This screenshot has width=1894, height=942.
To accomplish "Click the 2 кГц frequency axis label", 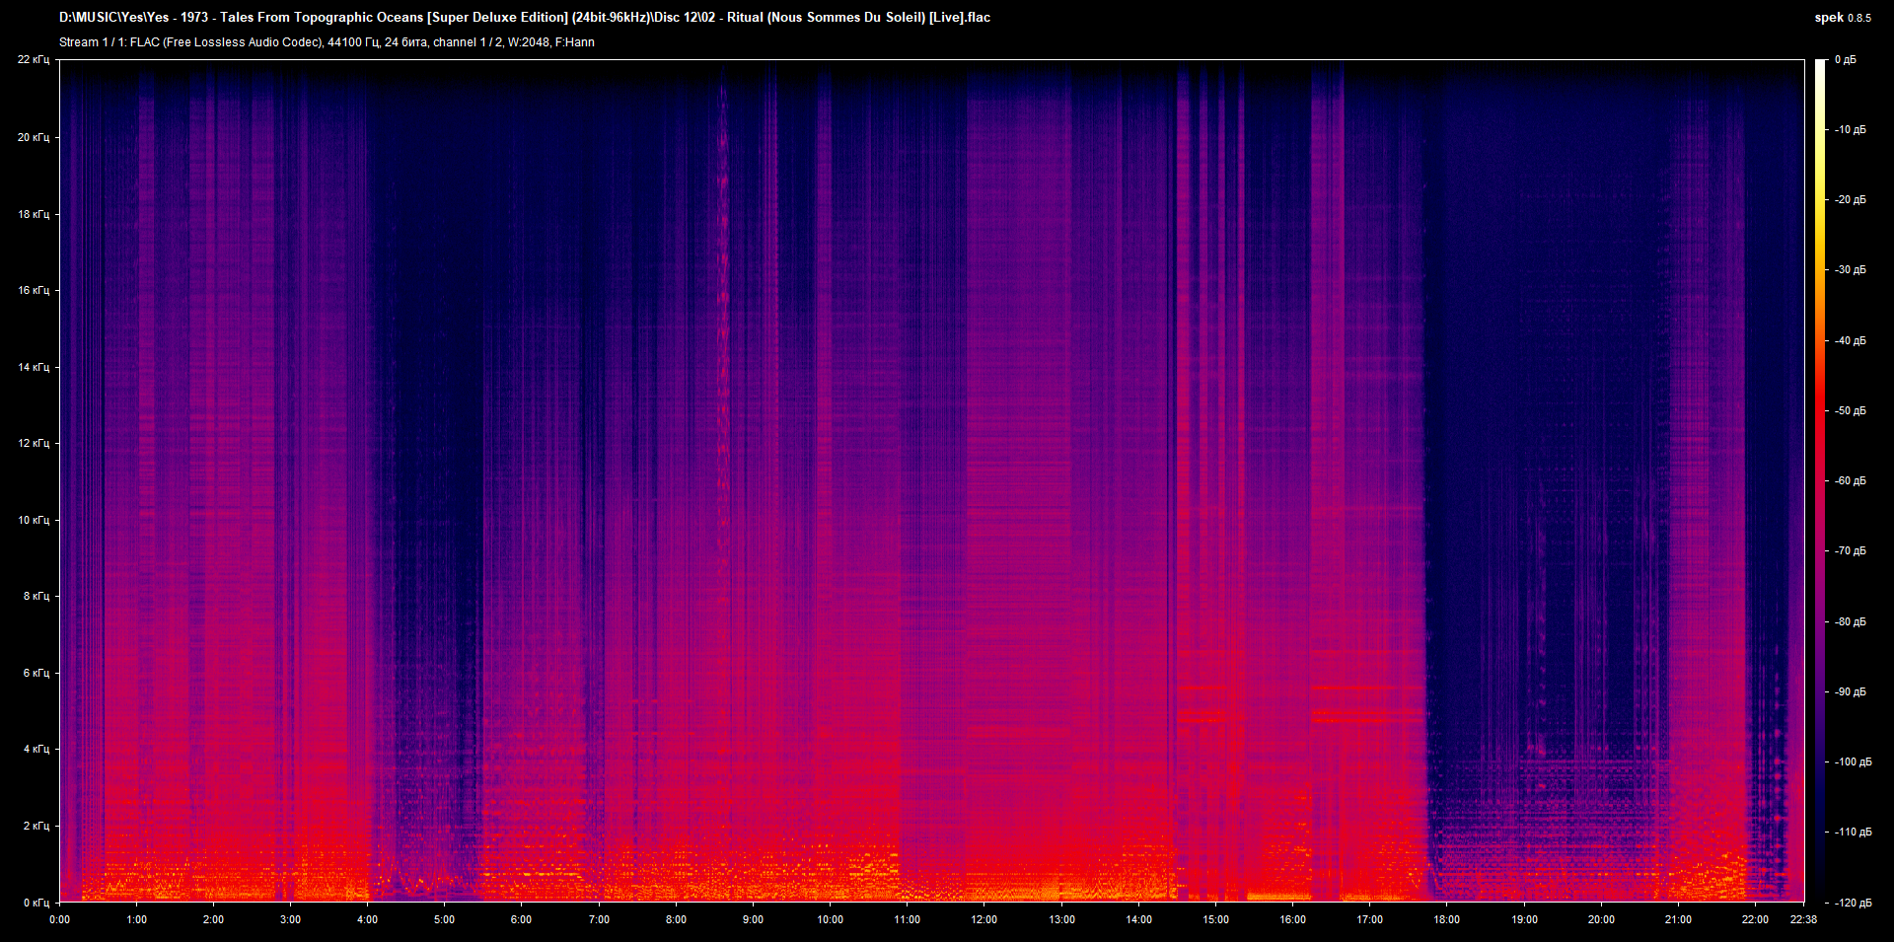I will [x=36, y=826].
